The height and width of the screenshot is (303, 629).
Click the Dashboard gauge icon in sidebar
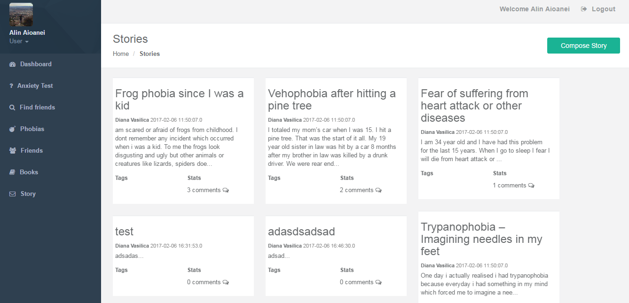tap(13, 64)
